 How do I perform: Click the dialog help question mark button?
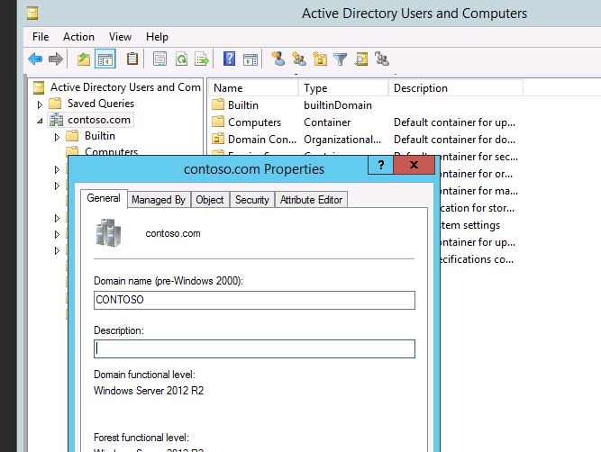point(380,165)
